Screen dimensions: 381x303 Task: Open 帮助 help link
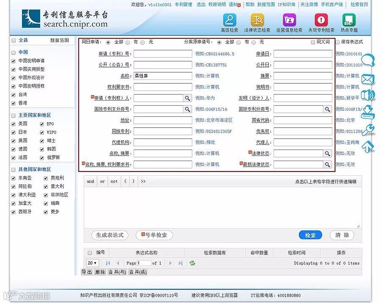(x=250, y=4)
